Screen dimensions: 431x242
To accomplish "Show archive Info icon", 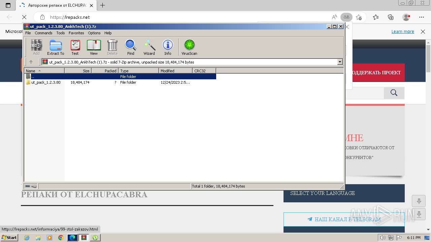I will coord(168,47).
